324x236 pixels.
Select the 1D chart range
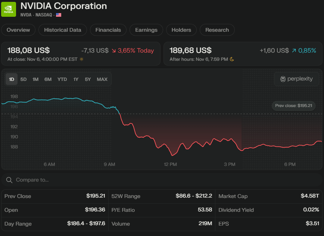pyautogui.click(x=12, y=79)
